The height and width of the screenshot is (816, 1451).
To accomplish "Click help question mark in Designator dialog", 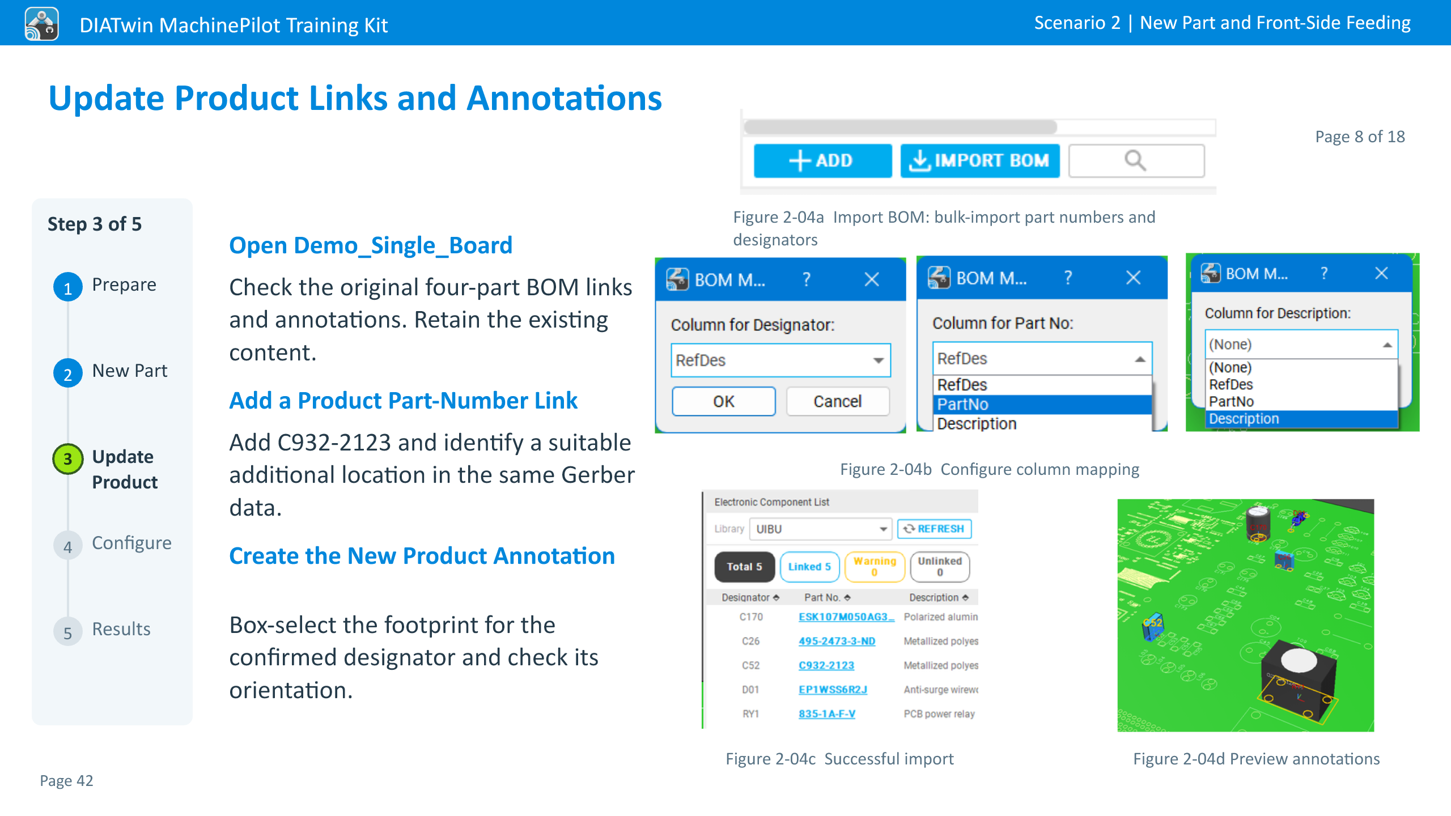I will point(807,279).
